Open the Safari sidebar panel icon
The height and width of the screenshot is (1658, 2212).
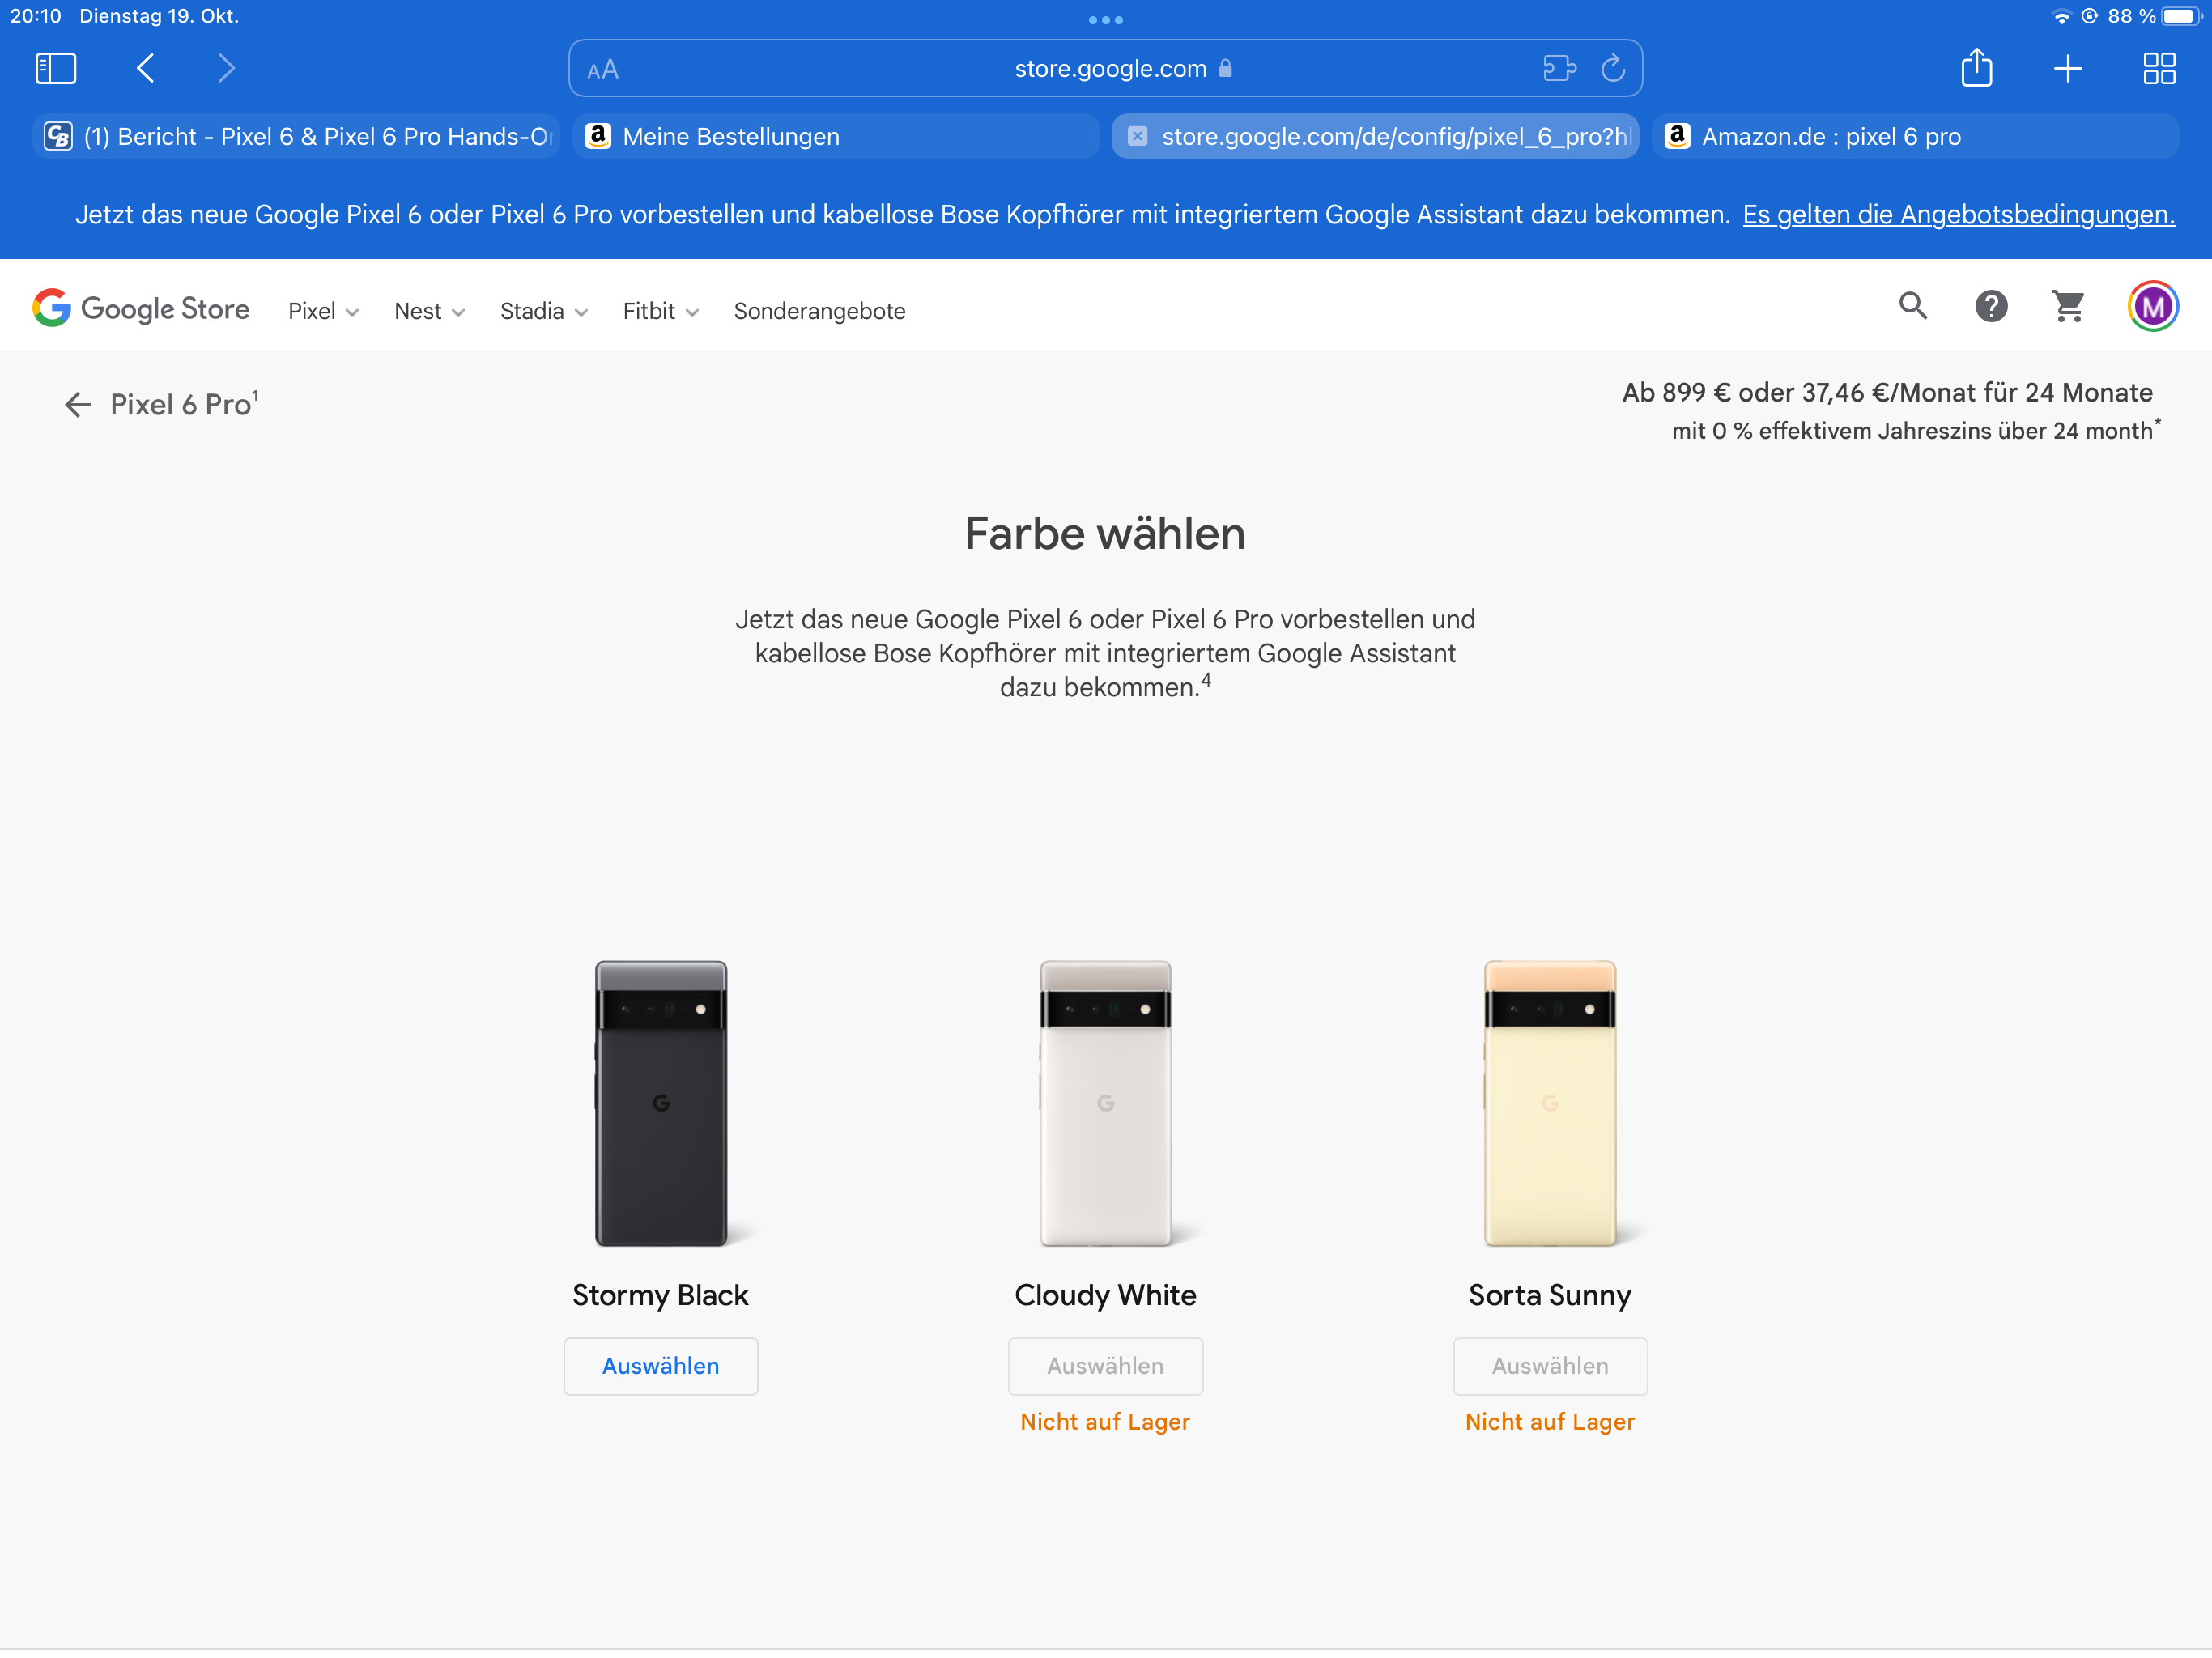[55, 68]
